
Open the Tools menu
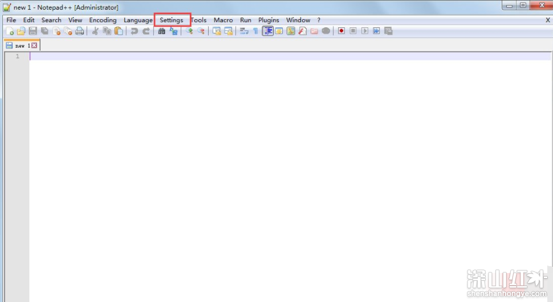click(x=199, y=20)
